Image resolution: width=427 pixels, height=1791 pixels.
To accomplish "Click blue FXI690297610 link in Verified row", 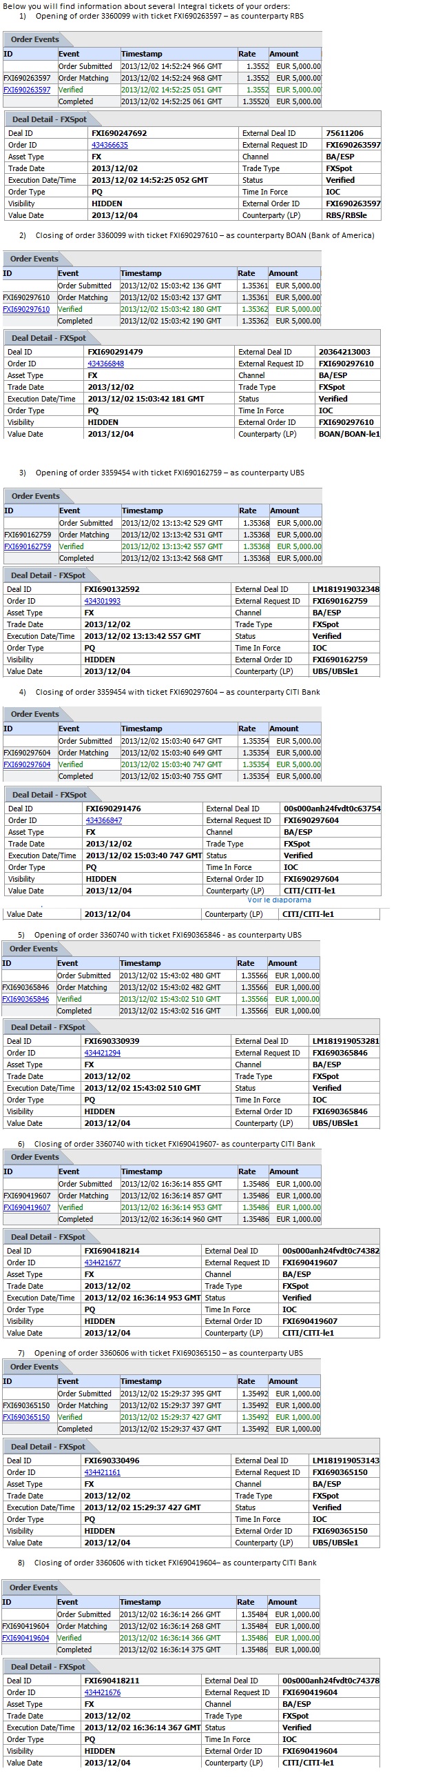I will [x=26, y=309].
